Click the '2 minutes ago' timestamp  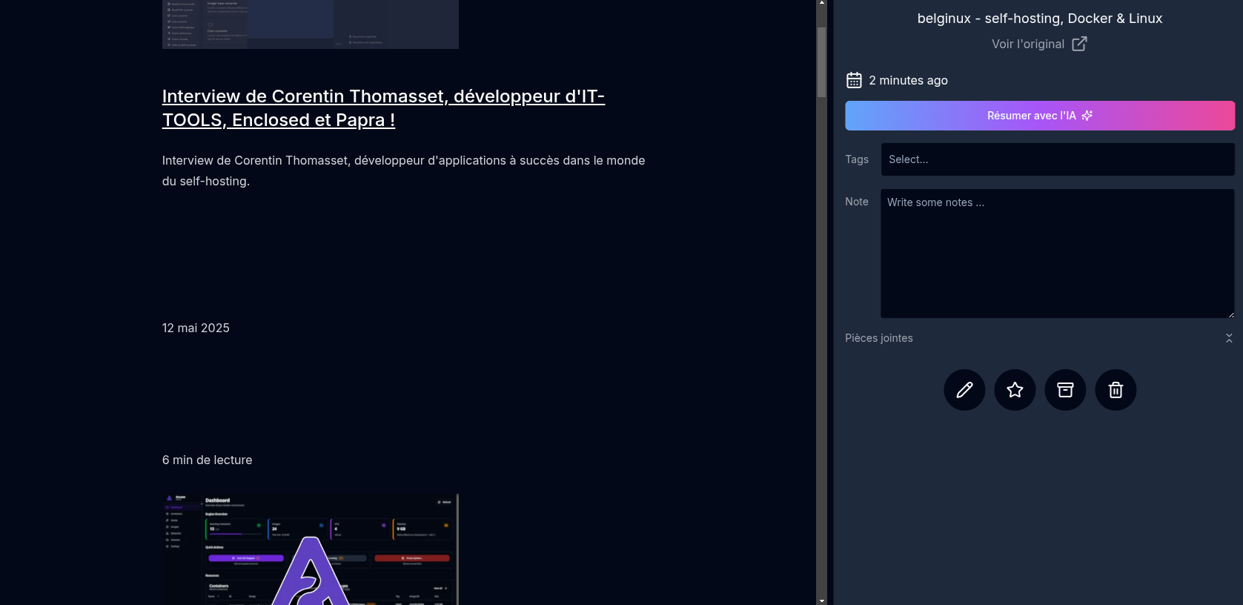908,80
